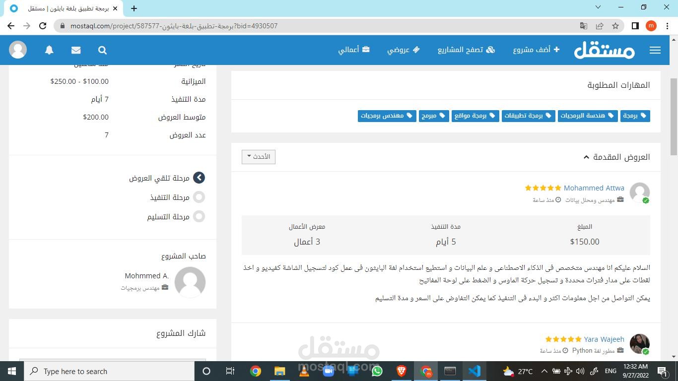Toggle the browser side panel icon
Screen dimensions: 678x381
coord(635,26)
